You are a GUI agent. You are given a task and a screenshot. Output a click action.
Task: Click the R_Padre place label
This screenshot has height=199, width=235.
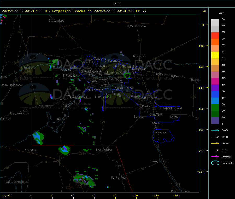tap(150, 98)
